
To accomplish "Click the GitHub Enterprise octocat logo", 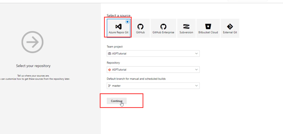I will (163, 27).
